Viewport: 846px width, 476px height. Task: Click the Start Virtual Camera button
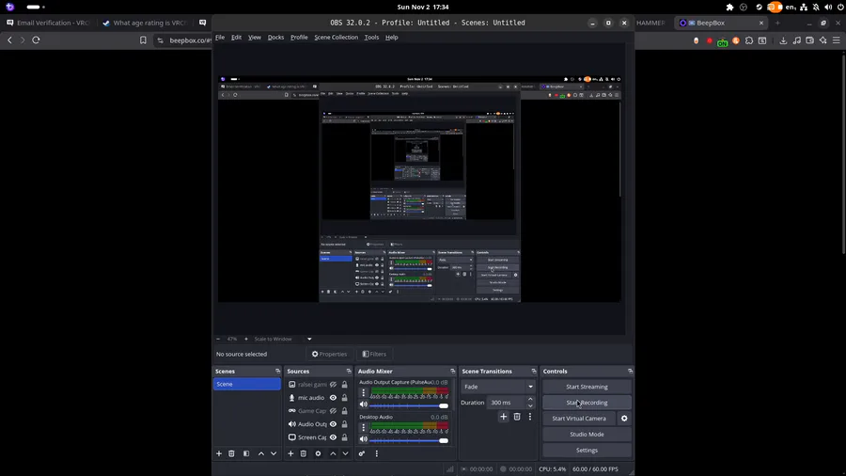[x=579, y=419]
